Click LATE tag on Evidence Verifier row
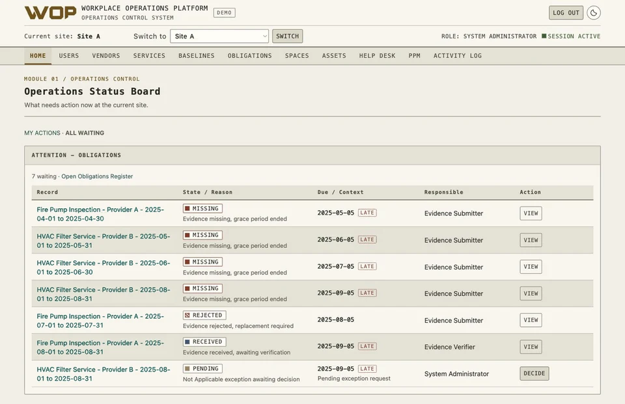Viewport: 625px width, 404px height. [367, 347]
